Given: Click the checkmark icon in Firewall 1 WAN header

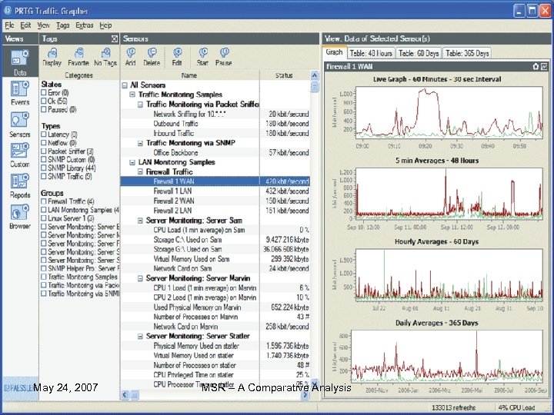Looking at the screenshot, I should coord(544,66).
